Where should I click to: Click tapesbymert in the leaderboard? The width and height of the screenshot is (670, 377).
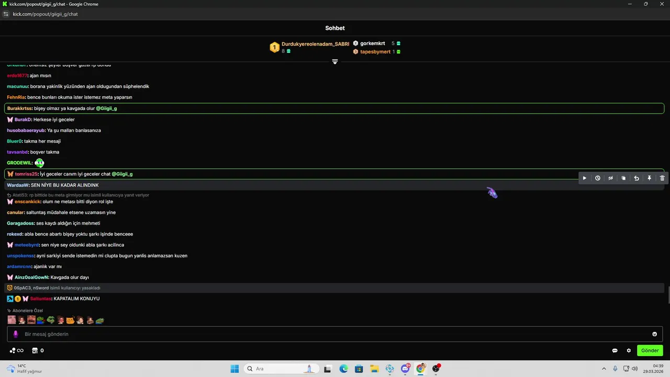(375, 52)
